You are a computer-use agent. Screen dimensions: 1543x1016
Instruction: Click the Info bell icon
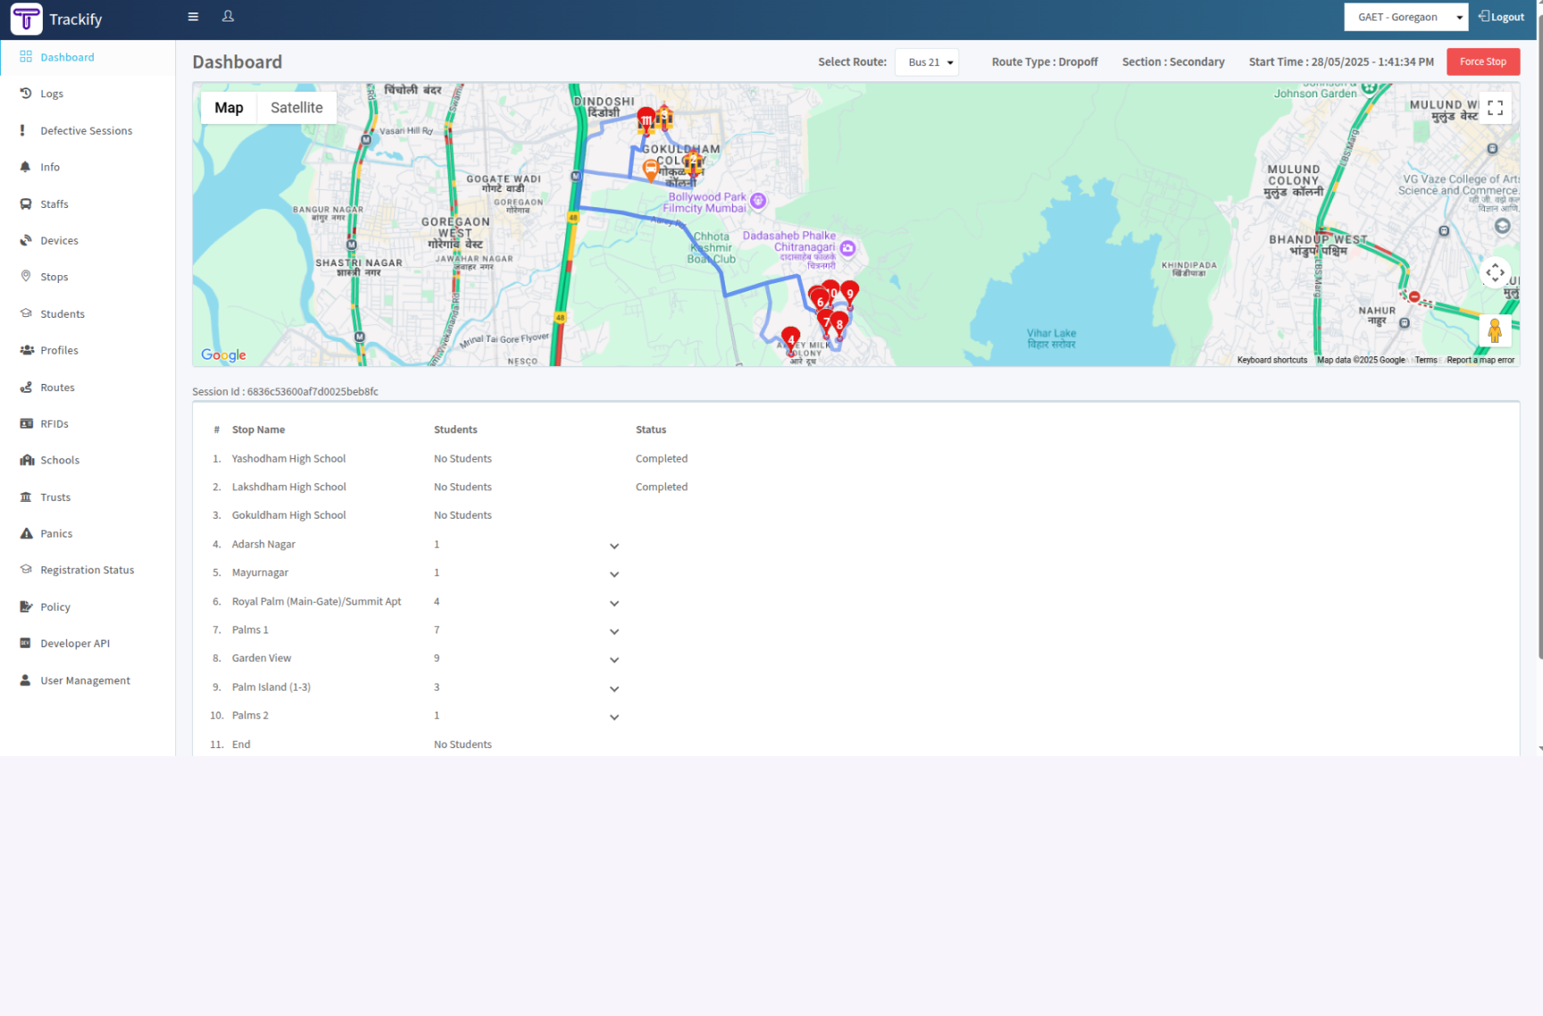coord(25,167)
